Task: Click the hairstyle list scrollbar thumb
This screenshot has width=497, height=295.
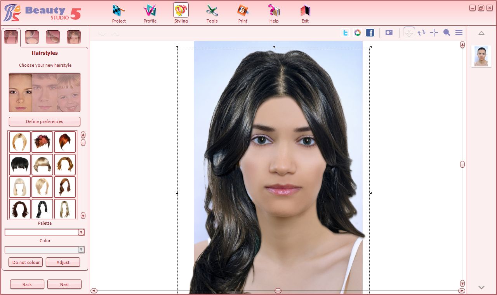Action: [x=83, y=142]
